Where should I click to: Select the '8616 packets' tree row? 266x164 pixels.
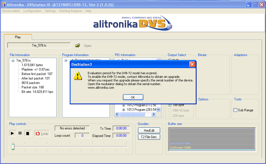coord(31,83)
